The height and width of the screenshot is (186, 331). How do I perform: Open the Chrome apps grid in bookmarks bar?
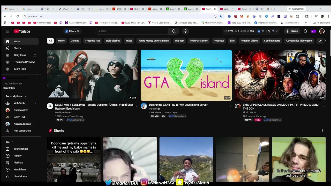(5, 23)
